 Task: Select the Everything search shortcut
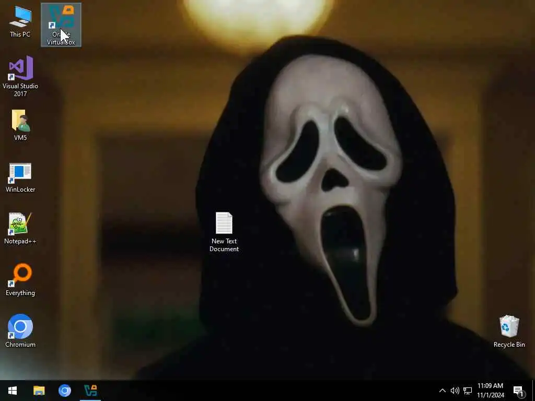click(x=20, y=280)
